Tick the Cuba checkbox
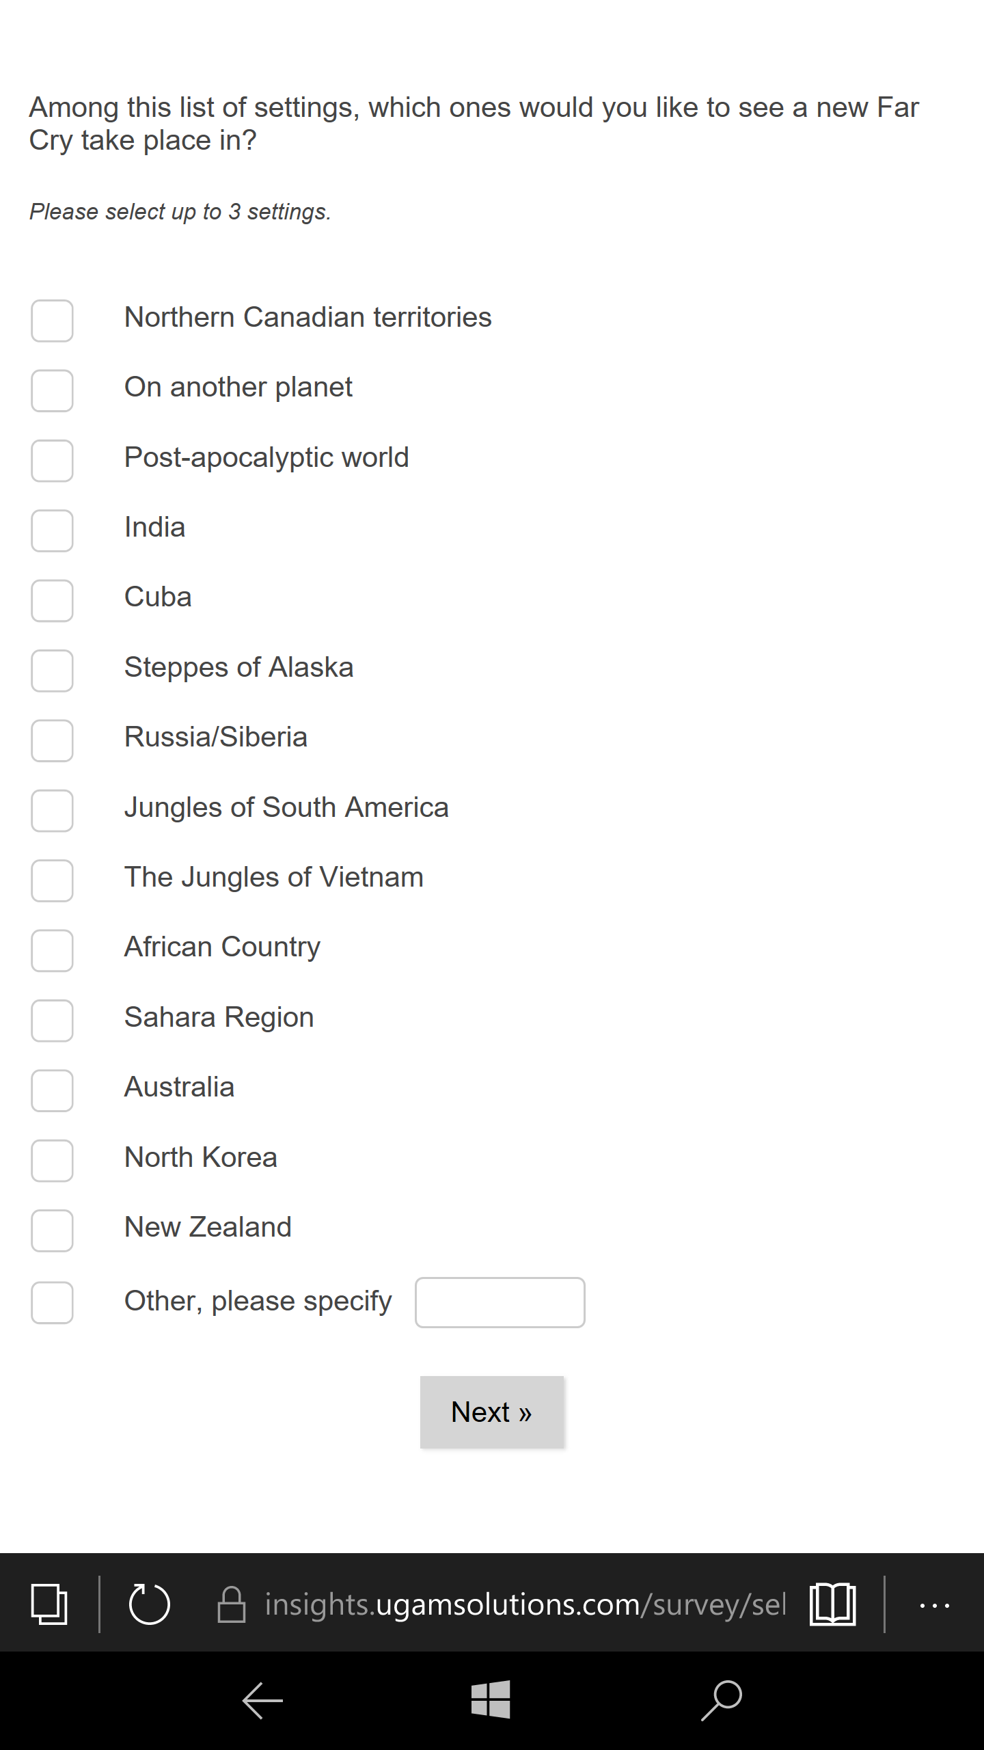The height and width of the screenshot is (1750, 984). pos(52,601)
